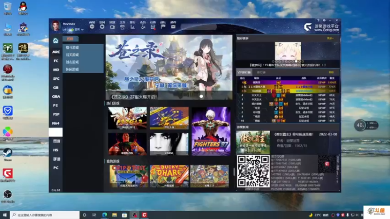
Task: Switch to the VIP排行榜 tab
Action: coord(244,72)
